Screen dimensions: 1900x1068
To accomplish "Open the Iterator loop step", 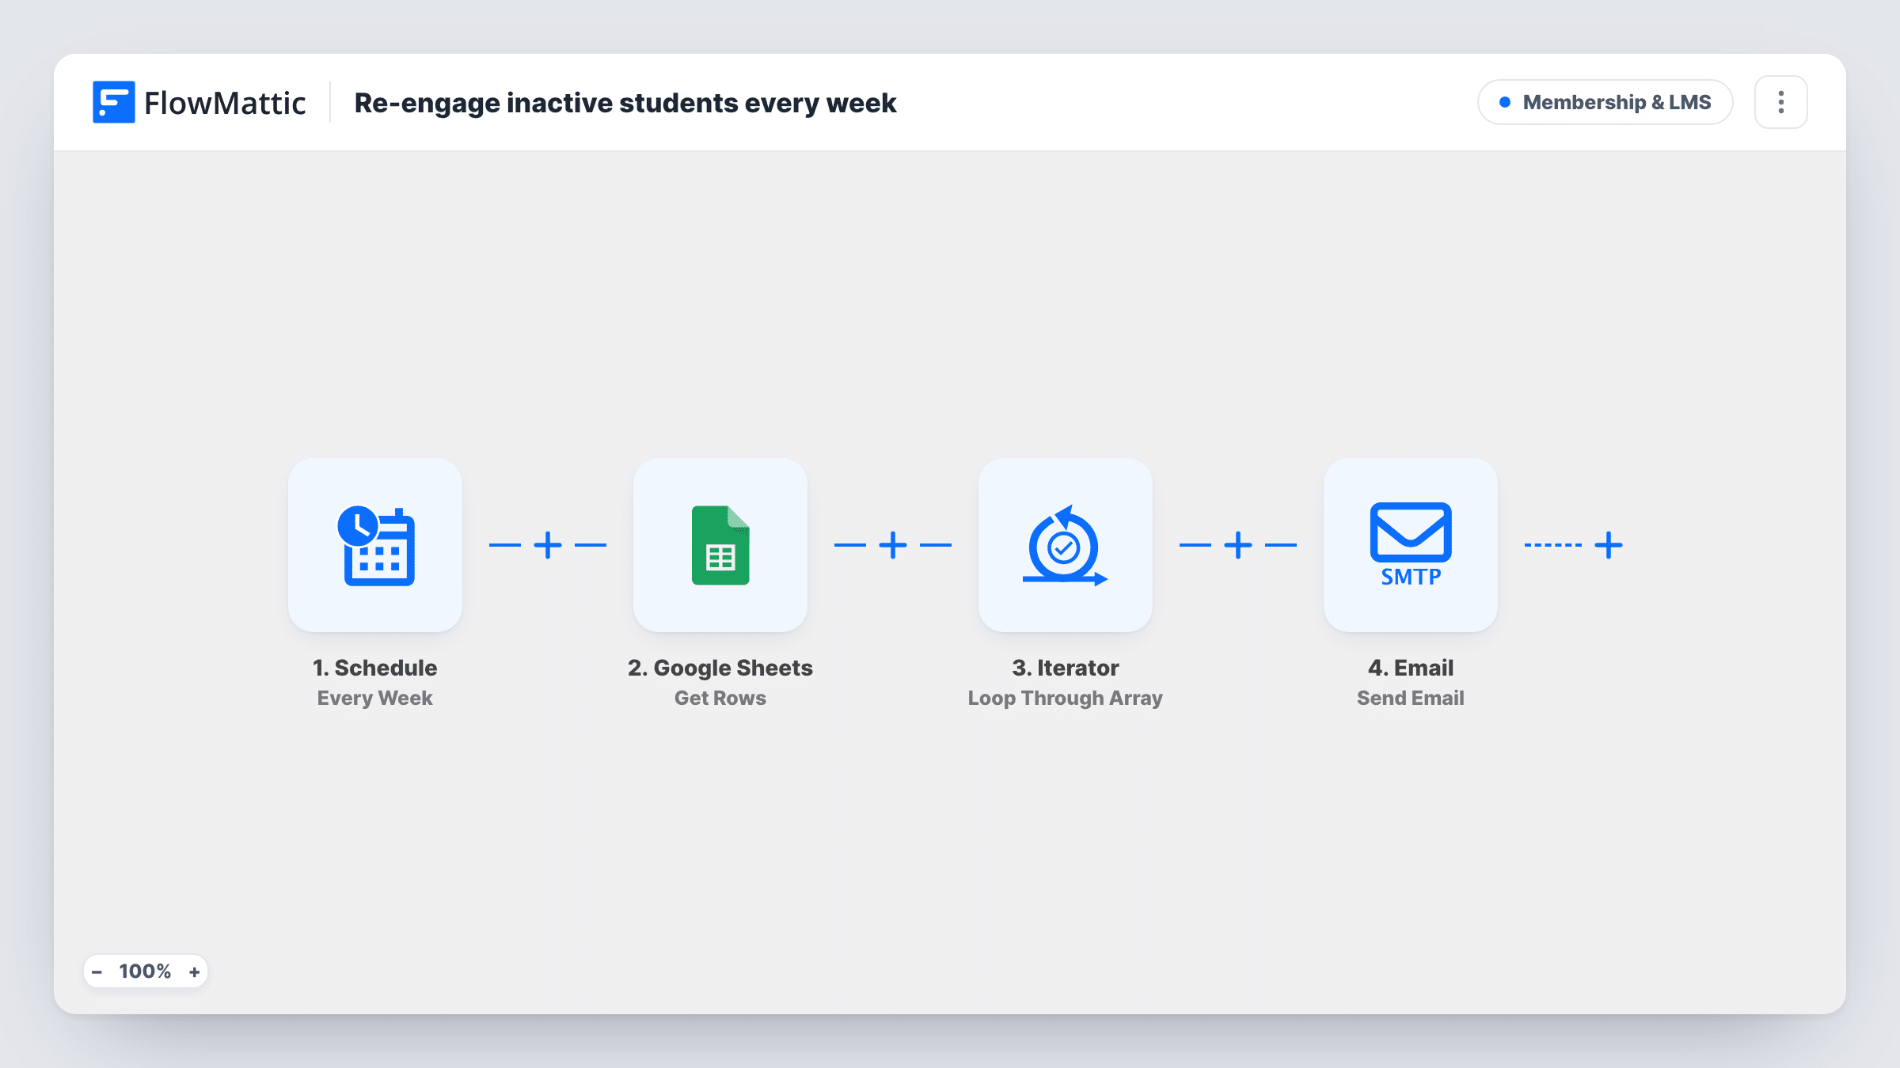I will tap(1066, 545).
